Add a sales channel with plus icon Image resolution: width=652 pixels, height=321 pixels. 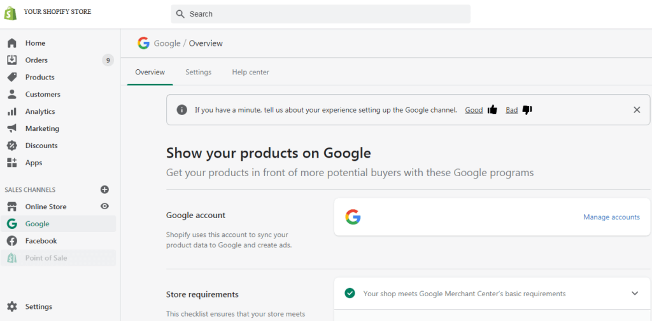tap(105, 189)
